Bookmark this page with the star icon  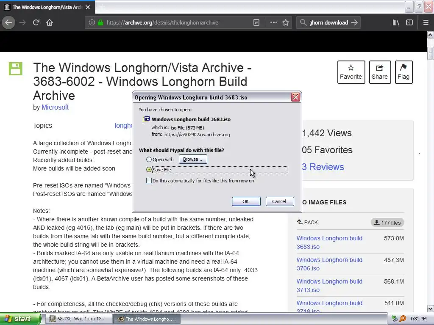(286, 23)
